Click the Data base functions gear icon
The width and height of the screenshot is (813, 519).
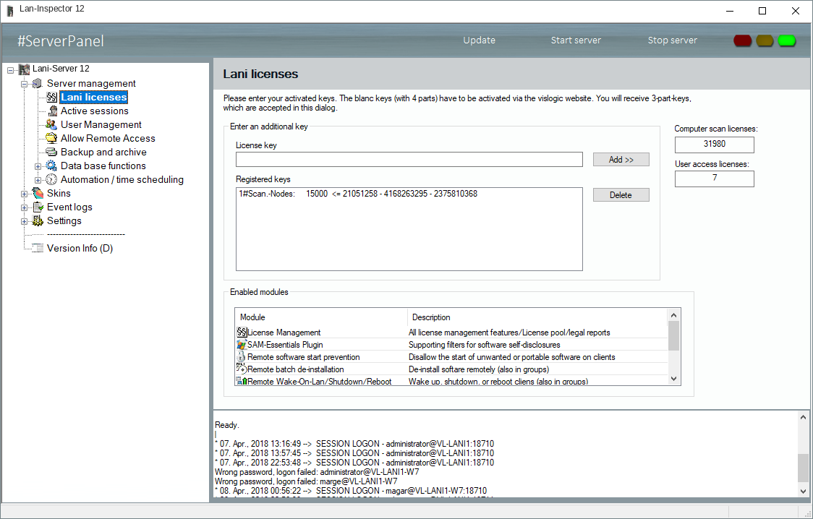click(x=51, y=166)
